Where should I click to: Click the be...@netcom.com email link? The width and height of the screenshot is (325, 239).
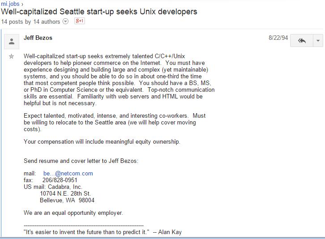click(68, 173)
